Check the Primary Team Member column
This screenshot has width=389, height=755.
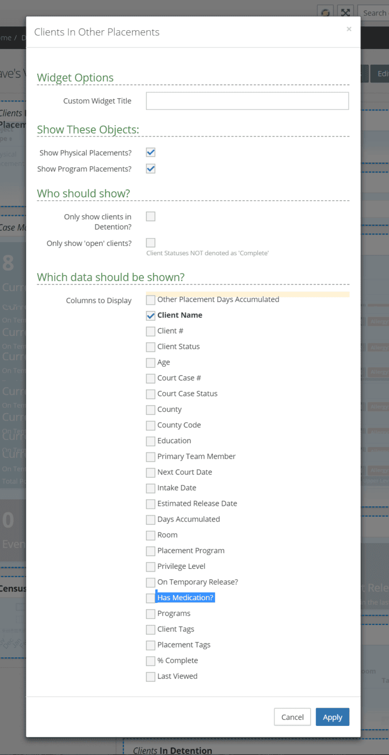coord(151,457)
